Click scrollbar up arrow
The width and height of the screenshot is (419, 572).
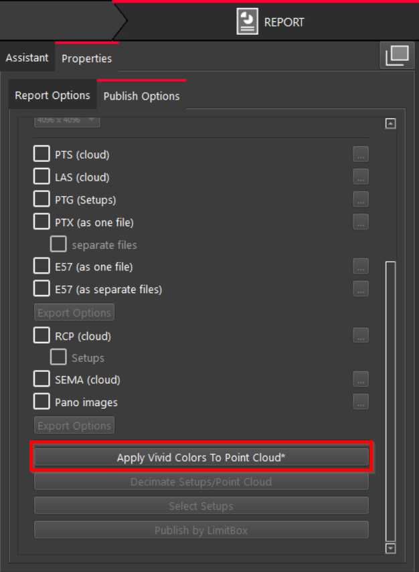coord(391,123)
